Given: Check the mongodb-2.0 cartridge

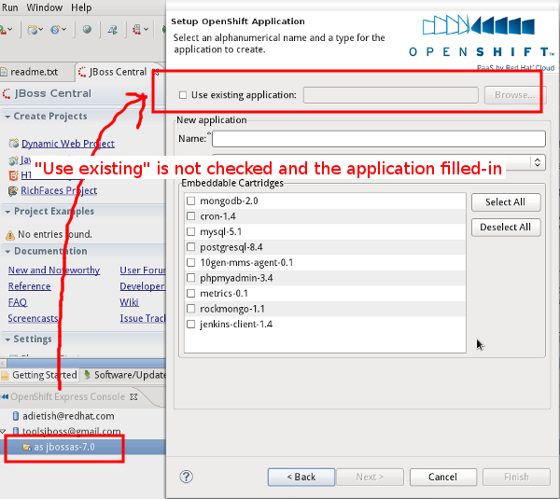Looking at the screenshot, I should (191, 201).
